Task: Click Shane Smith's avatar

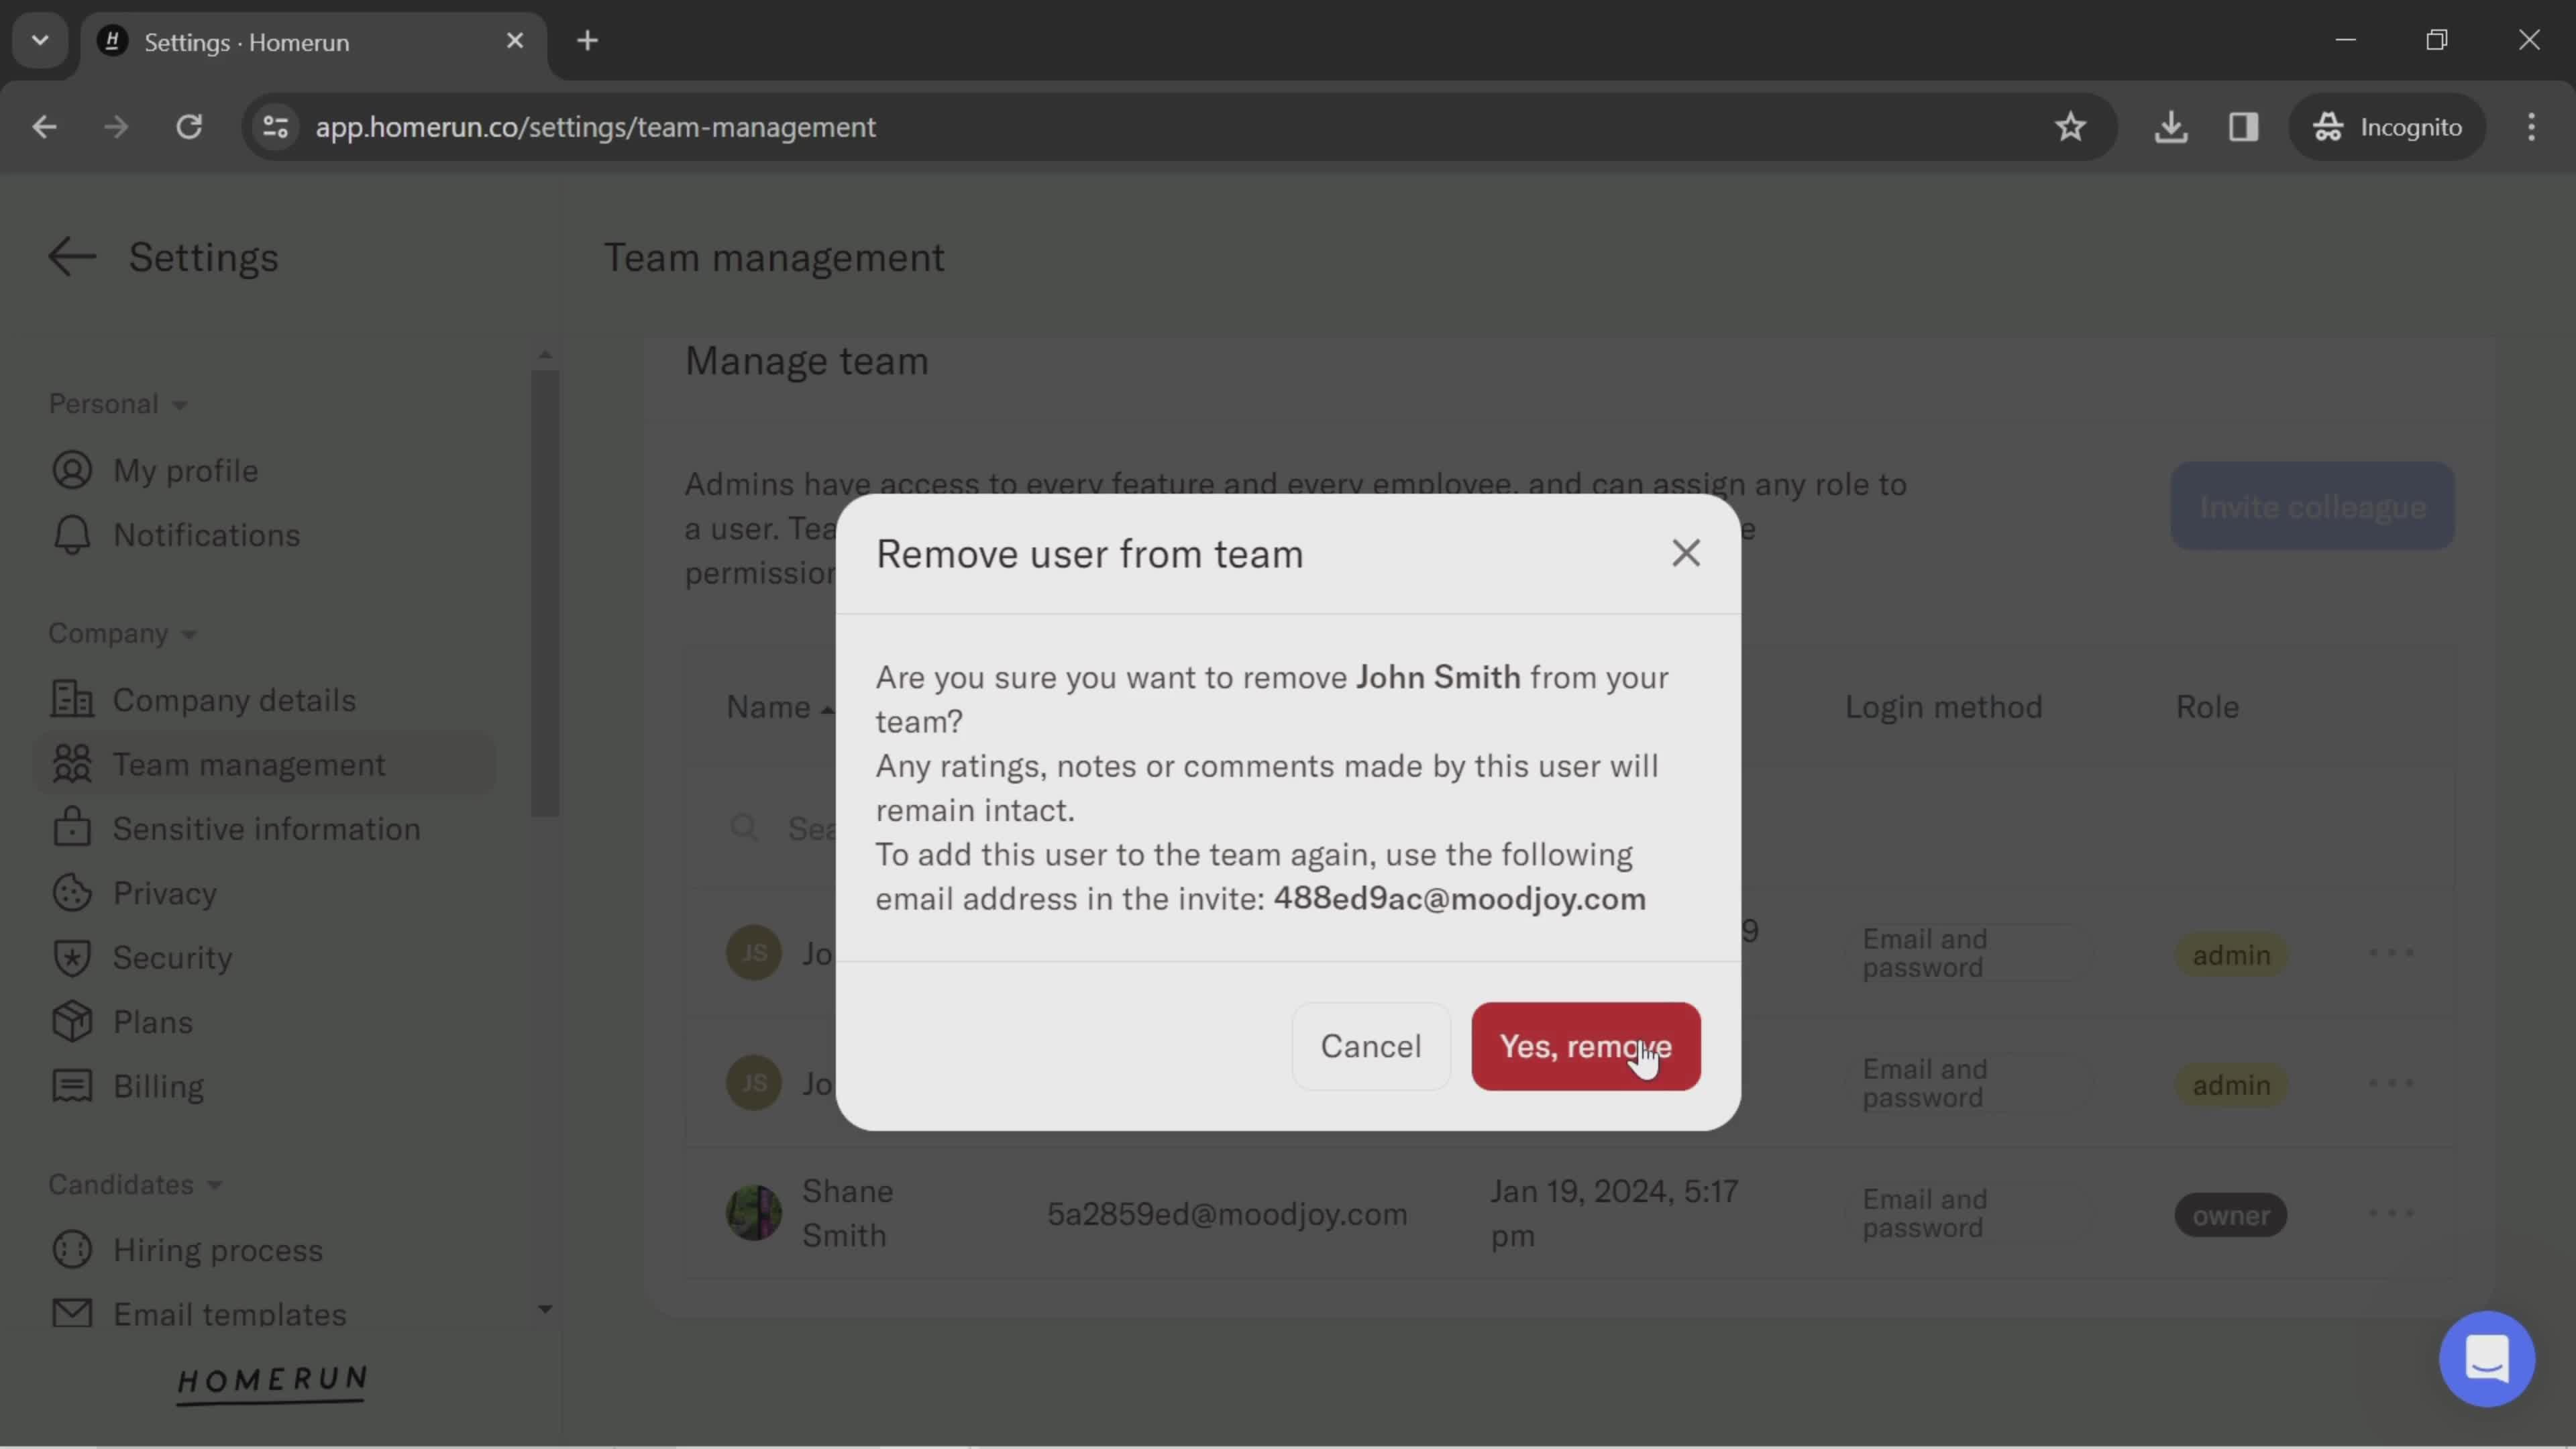Action: click(x=753, y=1213)
